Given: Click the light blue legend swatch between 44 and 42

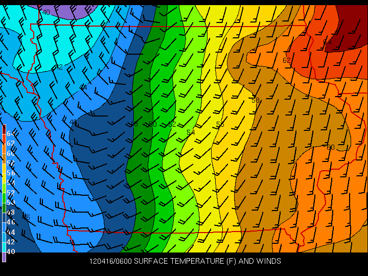Looking at the screenshot, I should click(x=4, y=238).
